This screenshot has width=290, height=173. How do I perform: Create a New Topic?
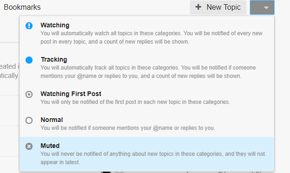click(218, 7)
